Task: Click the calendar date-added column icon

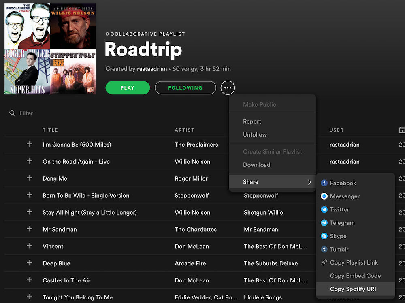Action: 402,130
